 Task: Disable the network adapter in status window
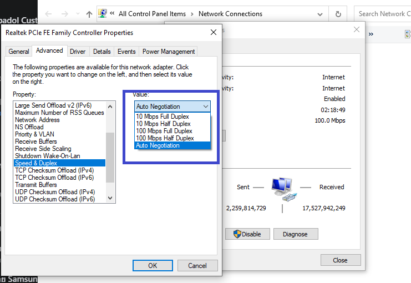pyautogui.click(x=247, y=234)
